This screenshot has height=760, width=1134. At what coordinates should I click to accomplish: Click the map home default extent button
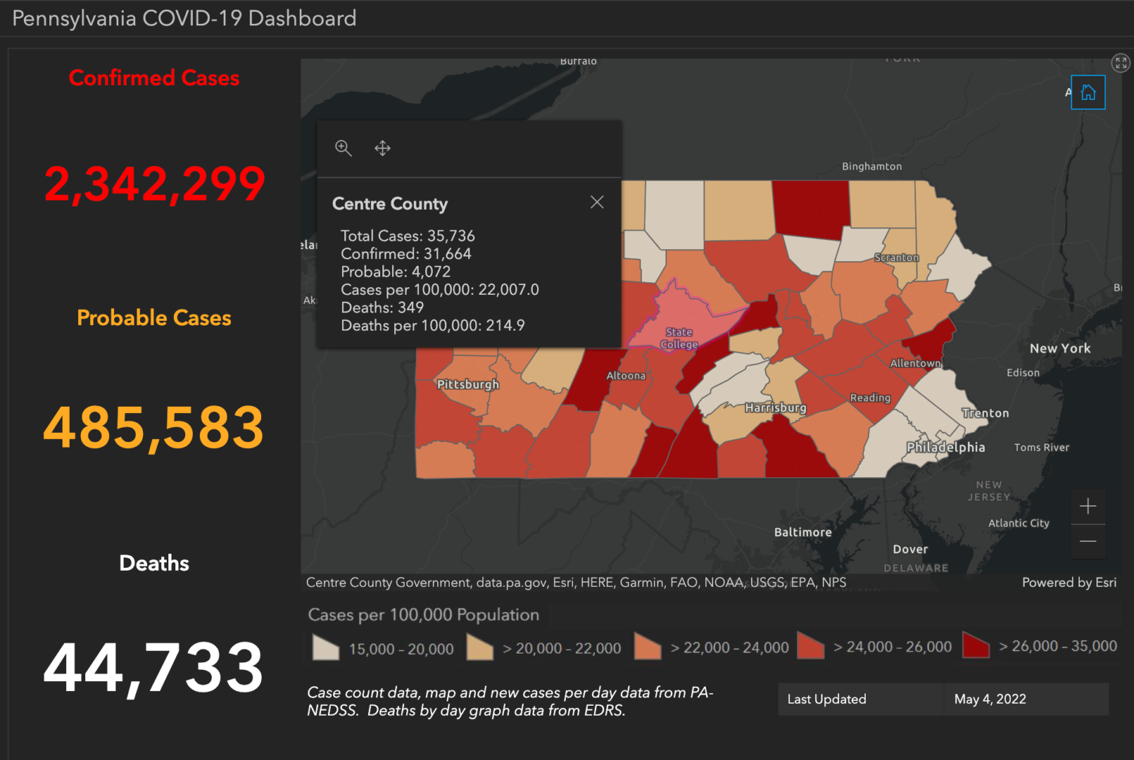[1088, 92]
